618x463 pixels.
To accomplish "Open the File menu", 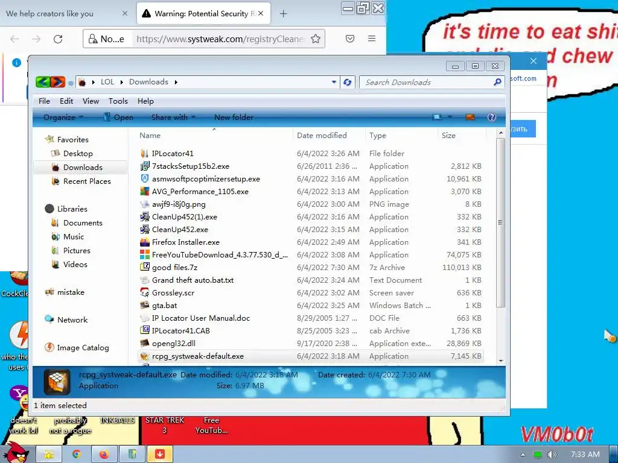I will [x=44, y=101].
